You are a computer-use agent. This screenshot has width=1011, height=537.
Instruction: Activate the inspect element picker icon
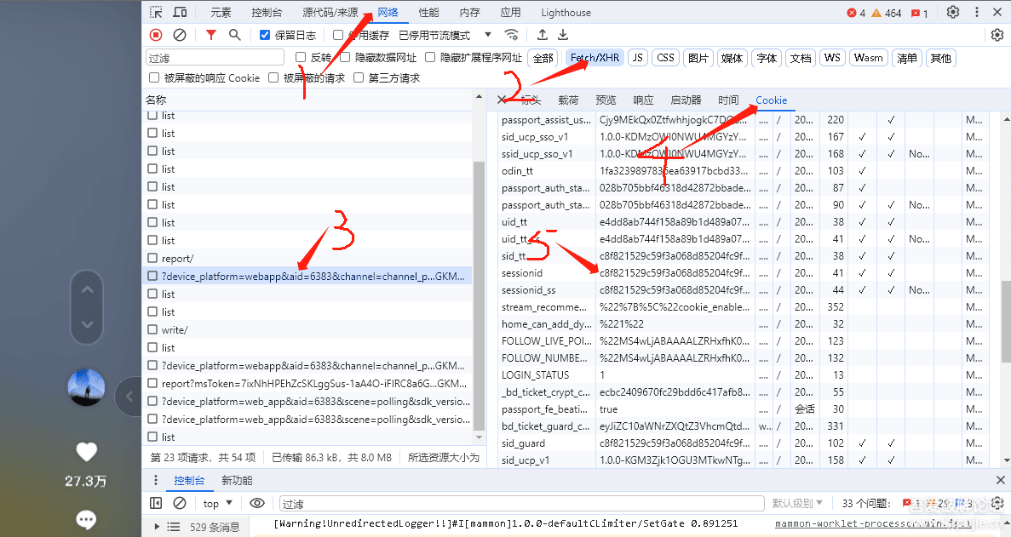coord(156,12)
